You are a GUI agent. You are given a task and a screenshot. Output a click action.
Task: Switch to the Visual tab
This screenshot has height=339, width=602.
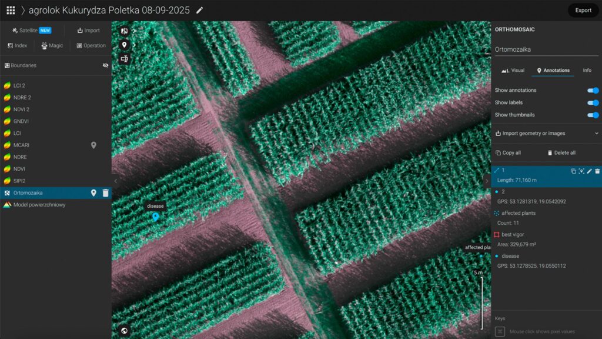pyautogui.click(x=513, y=71)
